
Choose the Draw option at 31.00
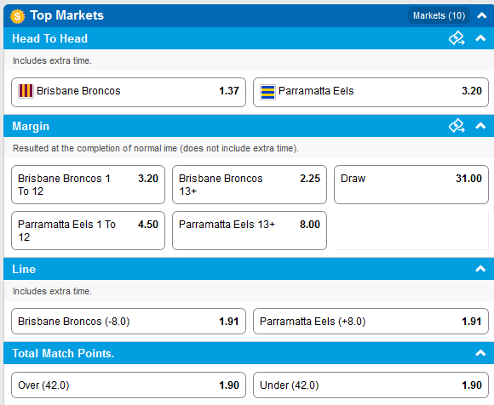click(411, 185)
